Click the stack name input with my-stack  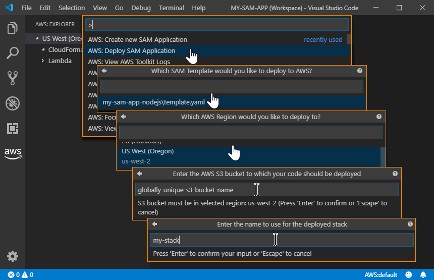tap(282, 240)
